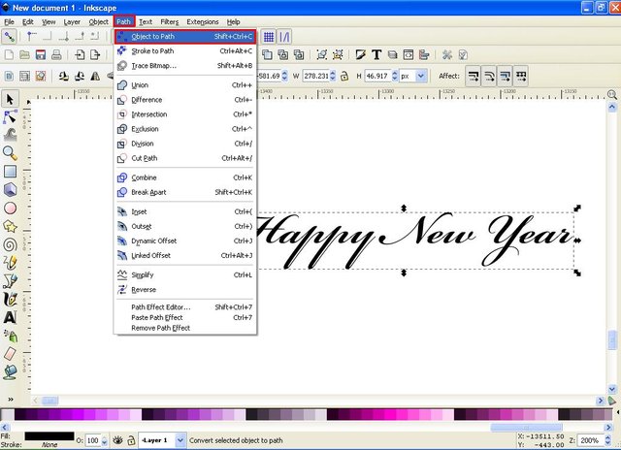
Task: Click the width W stepper arrows
Action: pos(332,76)
